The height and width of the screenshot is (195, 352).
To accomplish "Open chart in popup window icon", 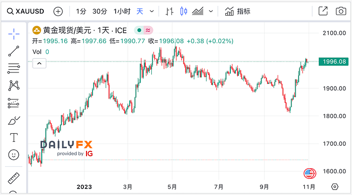I will 323,11.
